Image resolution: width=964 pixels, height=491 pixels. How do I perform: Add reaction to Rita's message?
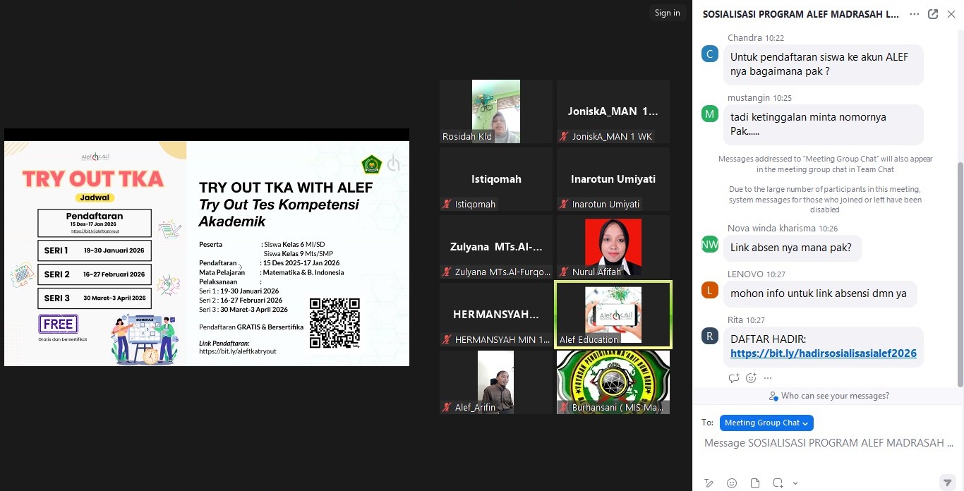[751, 378]
